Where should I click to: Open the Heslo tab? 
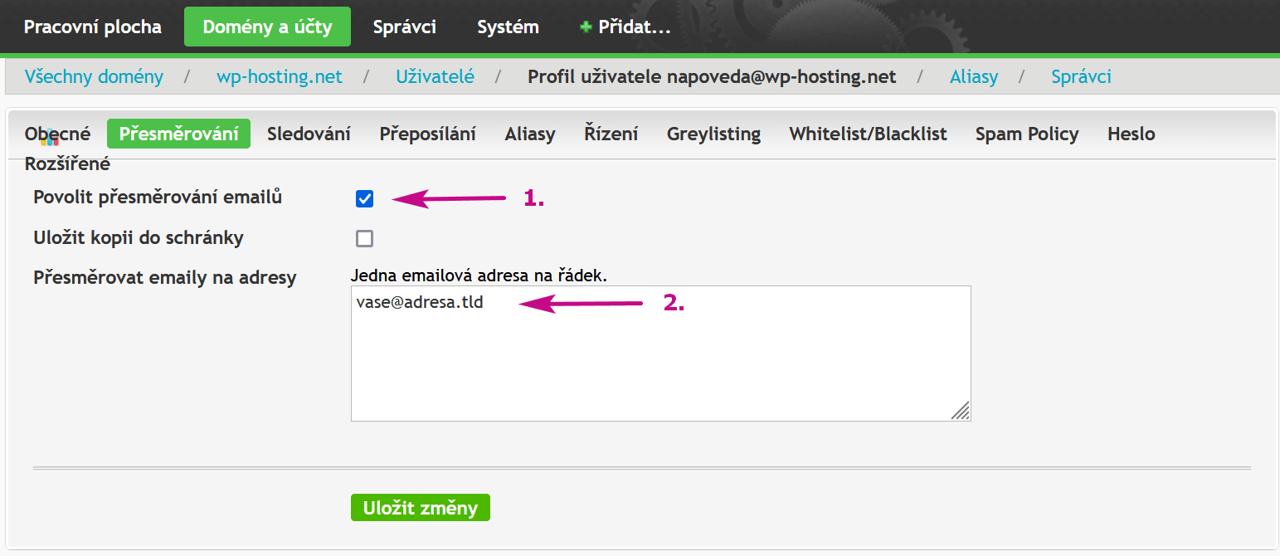(x=1131, y=134)
